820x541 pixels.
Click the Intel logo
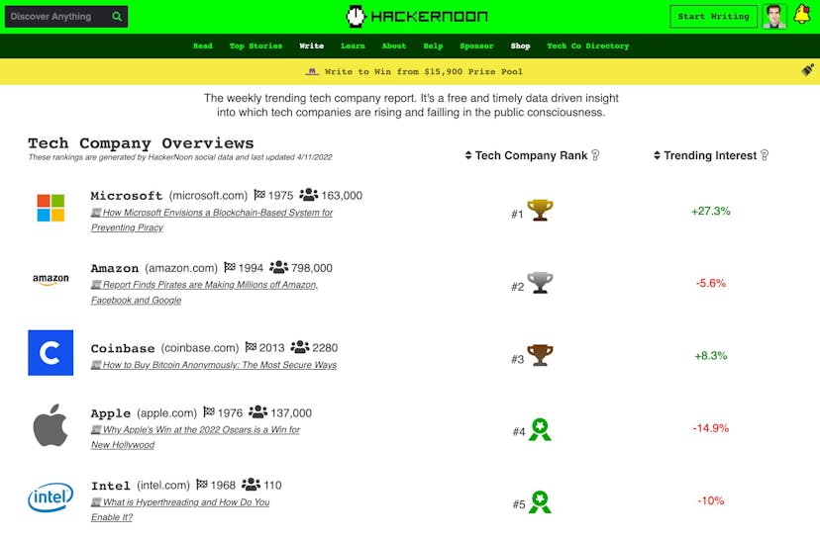pyautogui.click(x=51, y=497)
